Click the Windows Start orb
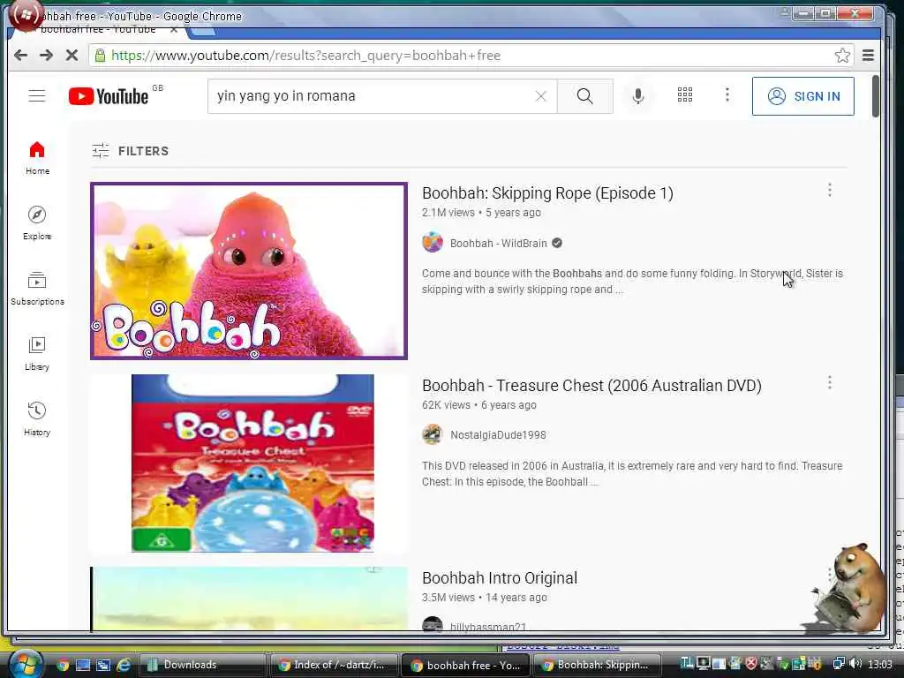The image size is (904, 678). (26, 664)
